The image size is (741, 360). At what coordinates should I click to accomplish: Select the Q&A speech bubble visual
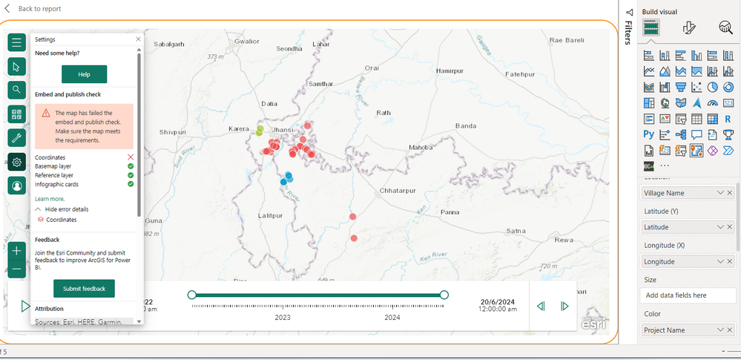[x=696, y=134]
